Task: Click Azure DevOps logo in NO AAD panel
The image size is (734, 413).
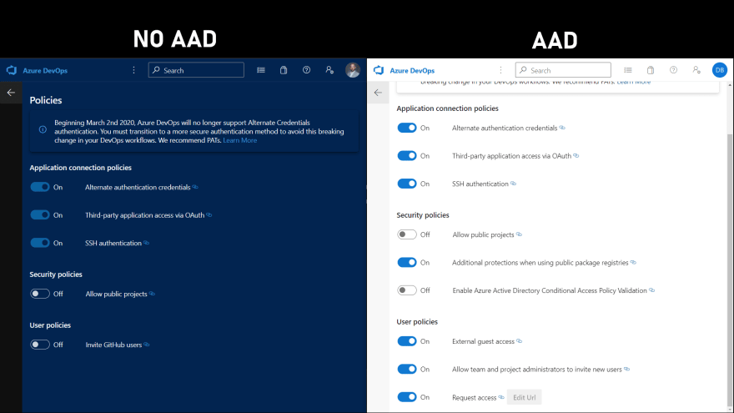Action: [12, 70]
